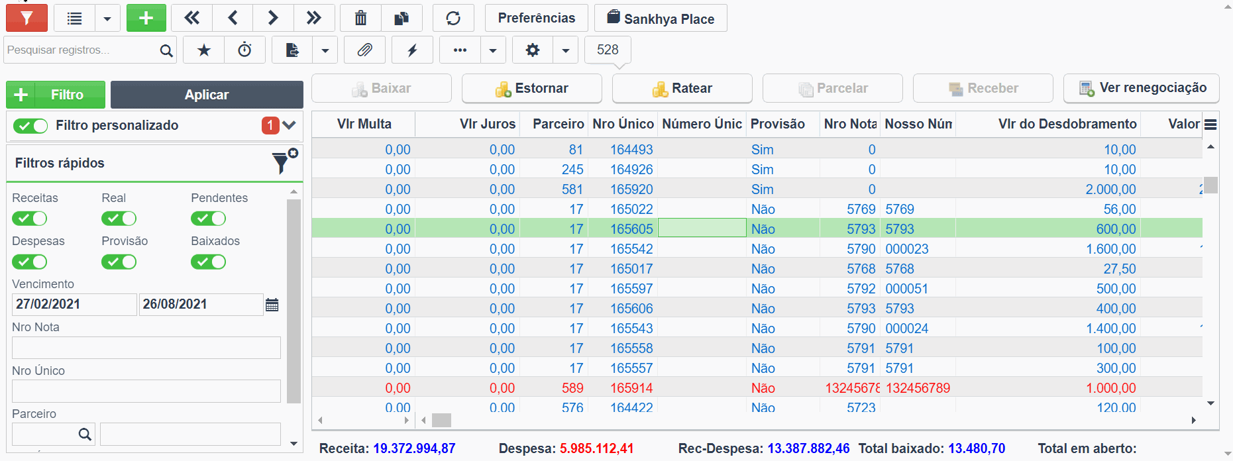Duplicate record with the copy icon
Screen dimensions: 1233x461
[402, 18]
